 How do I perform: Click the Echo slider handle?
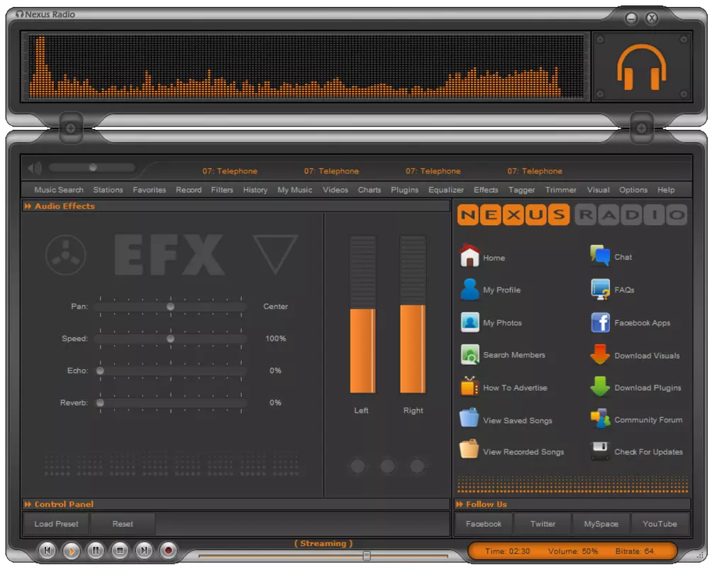click(100, 371)
